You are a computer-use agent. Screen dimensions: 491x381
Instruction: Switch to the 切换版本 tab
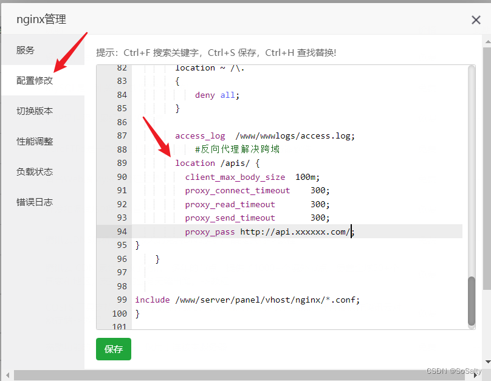(43, 111)
